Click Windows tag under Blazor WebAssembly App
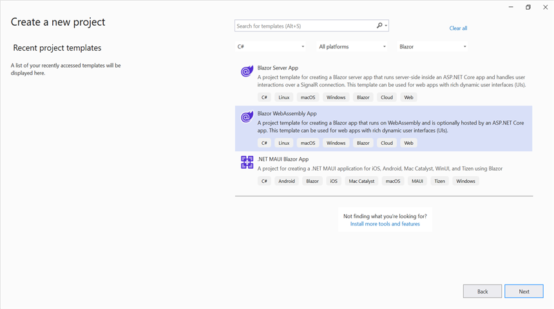Screen dimensions: 554x309 coord(336,143)
